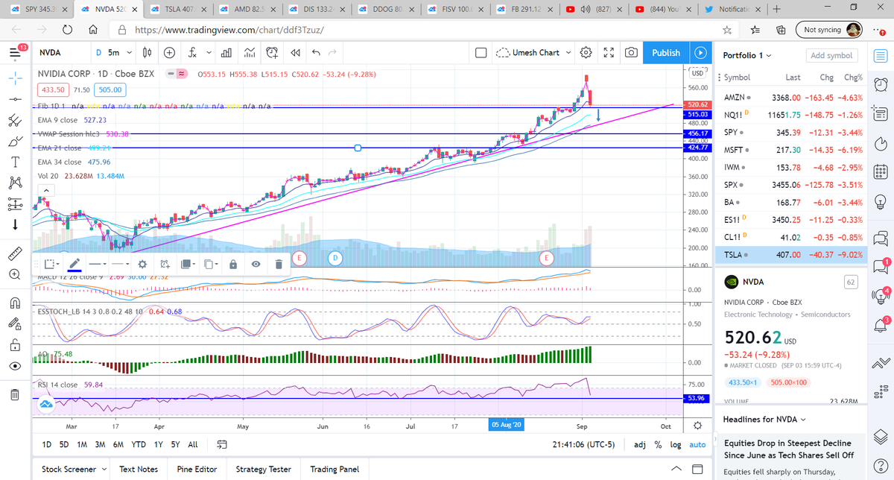The height and width of the screenshot is (480, 894).
Task: Select the 6M time range
Action: pos(118,444)
